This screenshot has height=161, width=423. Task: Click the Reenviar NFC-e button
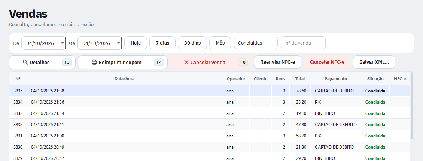click(278, 62)
